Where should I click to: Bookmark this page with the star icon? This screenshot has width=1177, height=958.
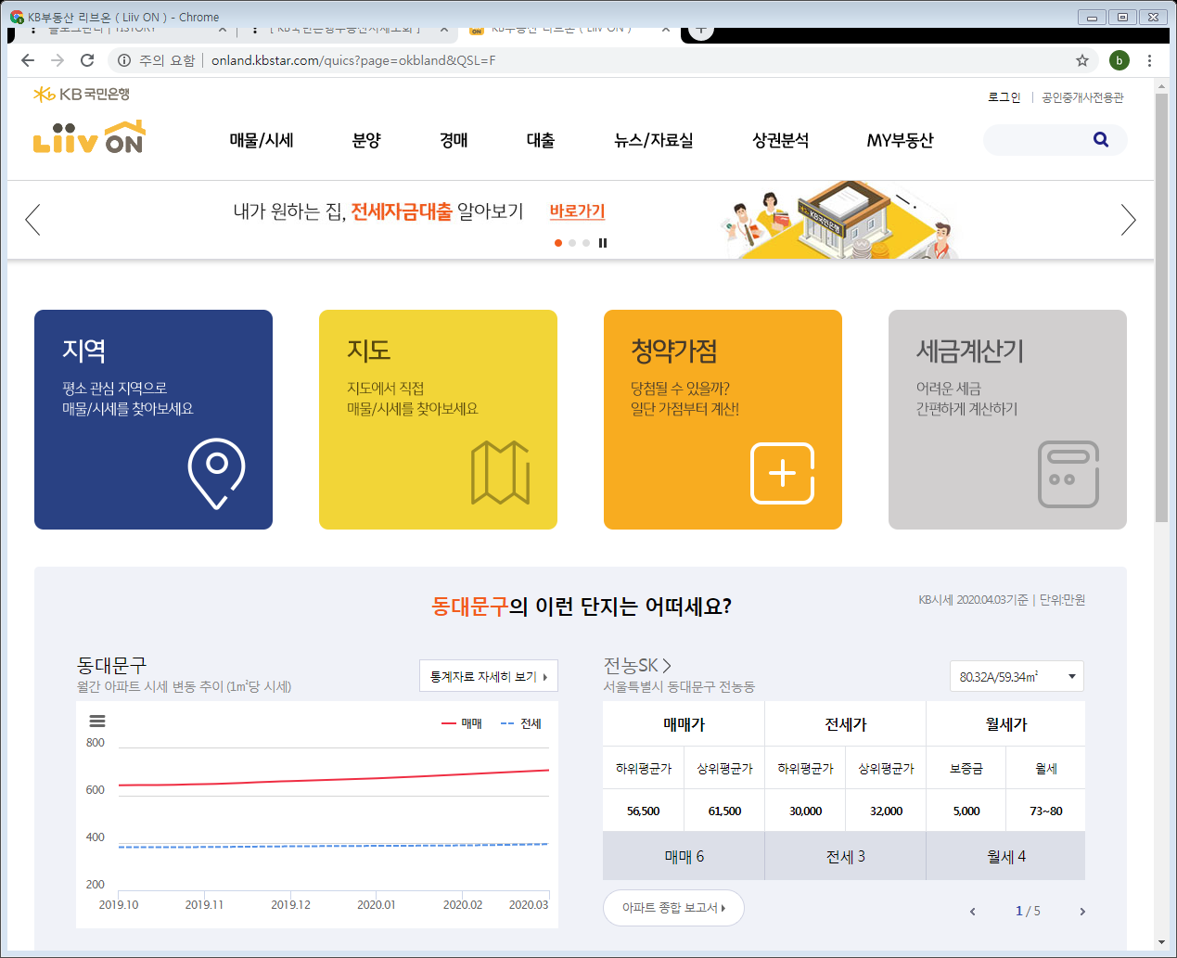(x=1081, y=60)
